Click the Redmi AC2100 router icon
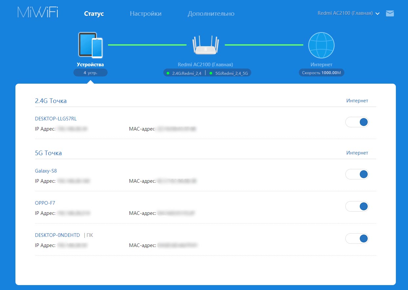The height and width of the screenshot is (290, 408). 205,45
